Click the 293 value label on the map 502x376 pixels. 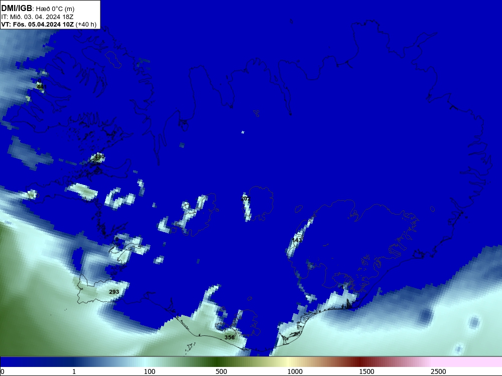tap(114, 292)
